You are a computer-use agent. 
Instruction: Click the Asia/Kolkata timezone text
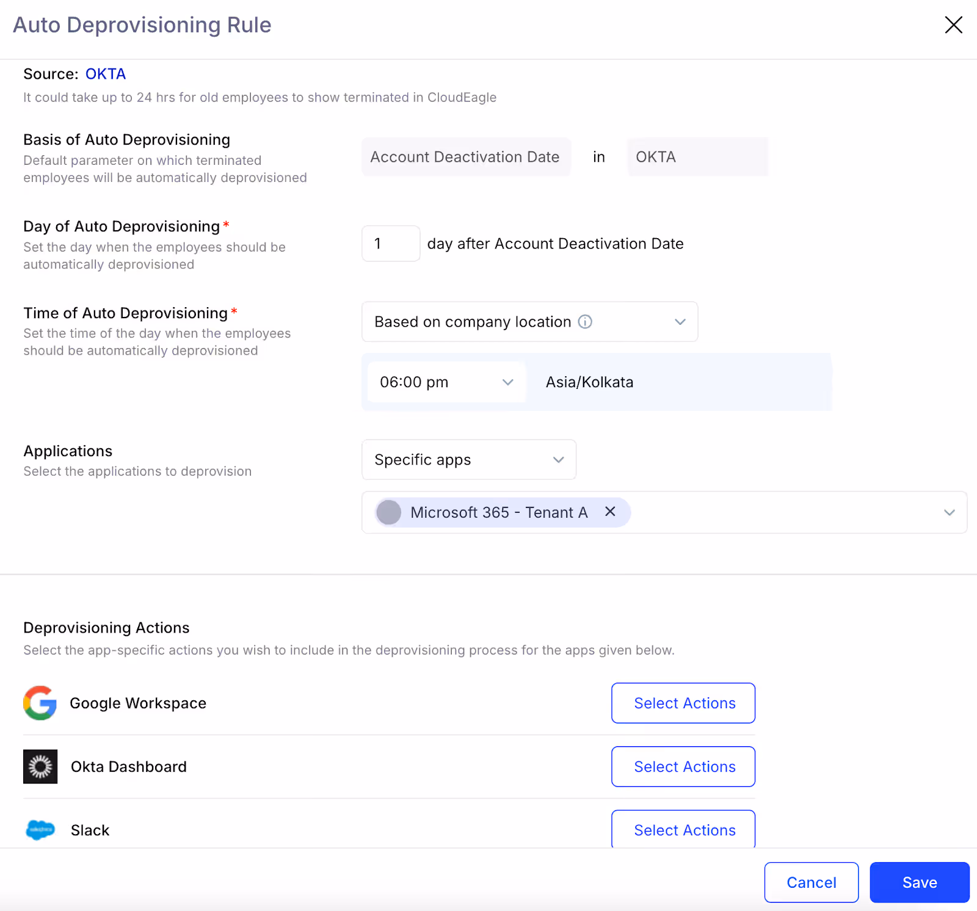click(x=589, y=382)
